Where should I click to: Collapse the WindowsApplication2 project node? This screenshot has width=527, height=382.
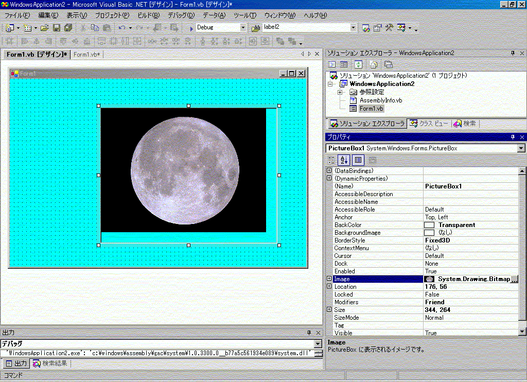tap(330, 84)
